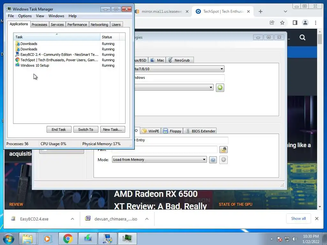
Task: Select the Applications tab
Action: point(19,24)
